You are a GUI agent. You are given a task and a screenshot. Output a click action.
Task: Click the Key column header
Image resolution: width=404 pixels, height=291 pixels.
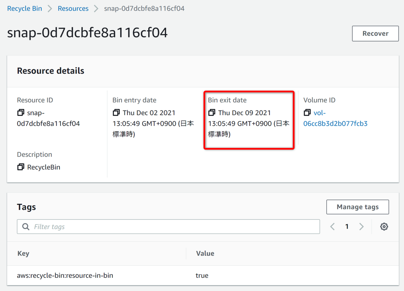pyautogui.click(x=23, y=254)
